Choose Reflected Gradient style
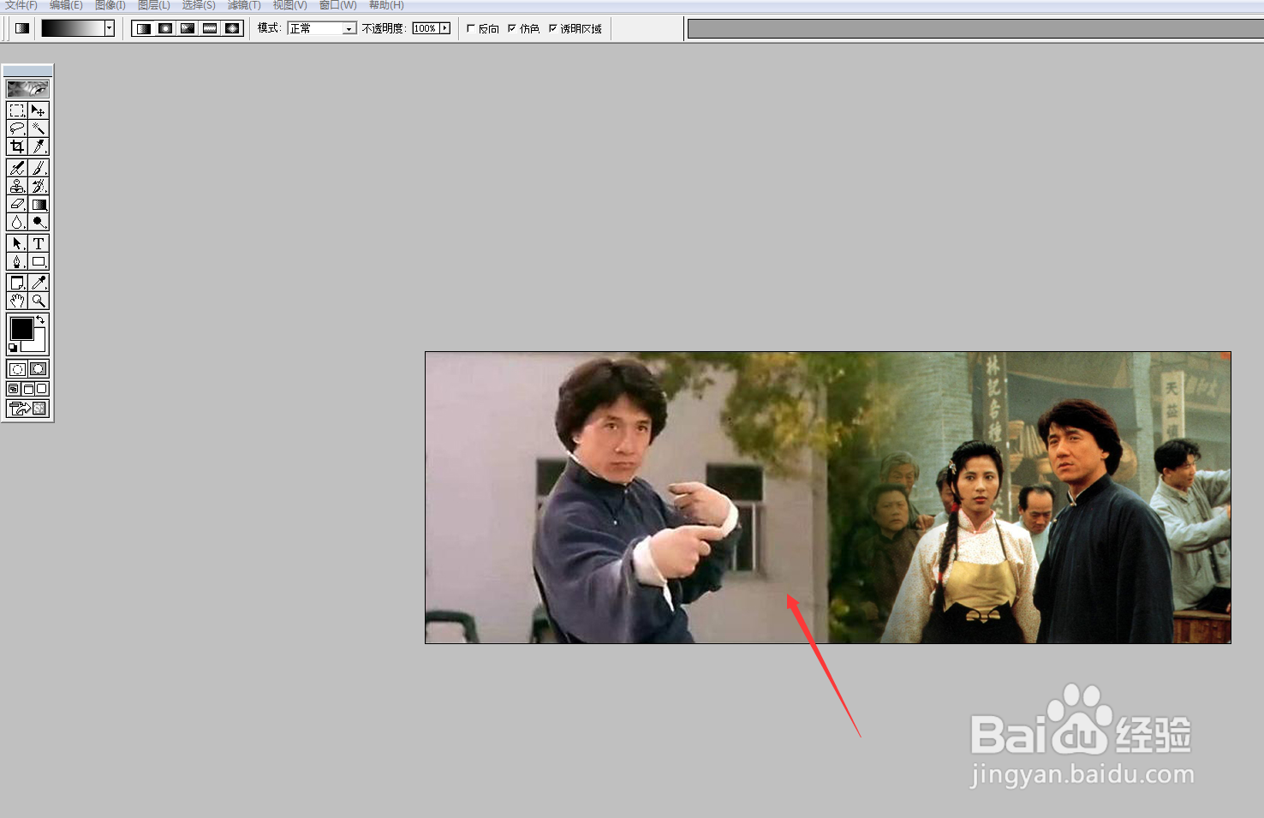1264x818 pixels. tap(210, 28)
